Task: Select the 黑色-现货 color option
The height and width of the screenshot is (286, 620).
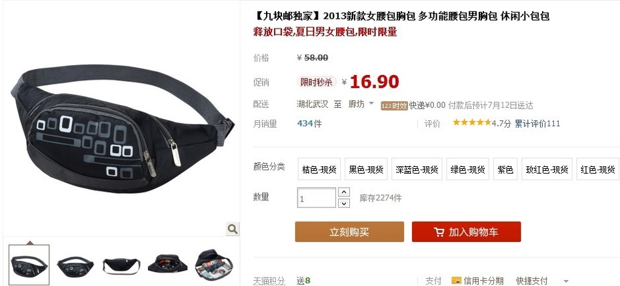Action: tap(366, 169)
